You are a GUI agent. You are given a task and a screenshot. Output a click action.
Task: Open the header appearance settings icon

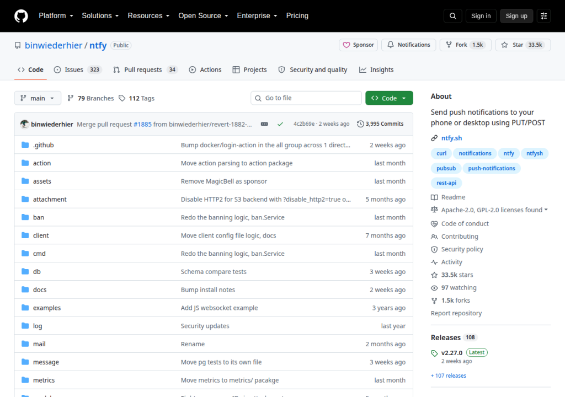coord(543,16)
